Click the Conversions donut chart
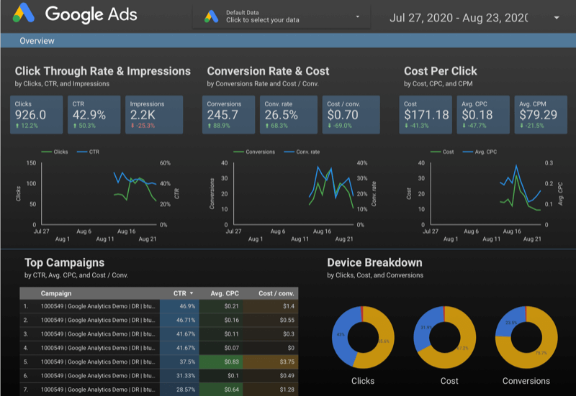 [x=526, y=337]
